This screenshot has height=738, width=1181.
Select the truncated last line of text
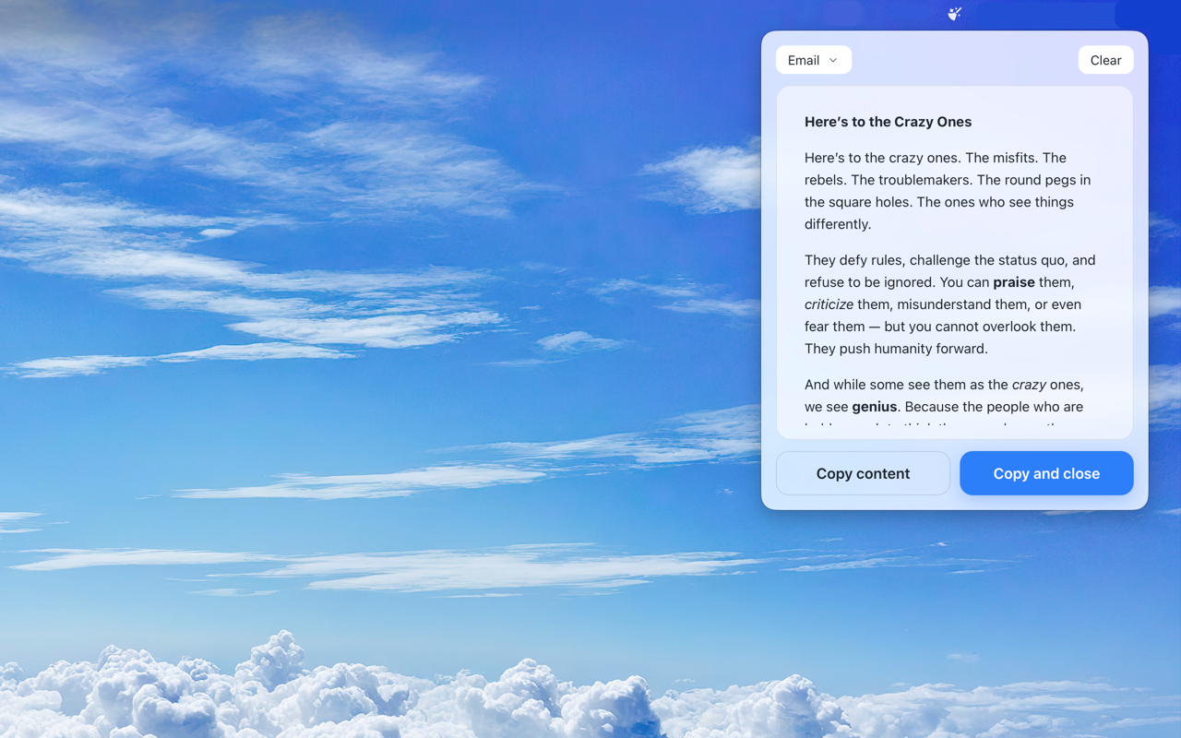(941, 426)
